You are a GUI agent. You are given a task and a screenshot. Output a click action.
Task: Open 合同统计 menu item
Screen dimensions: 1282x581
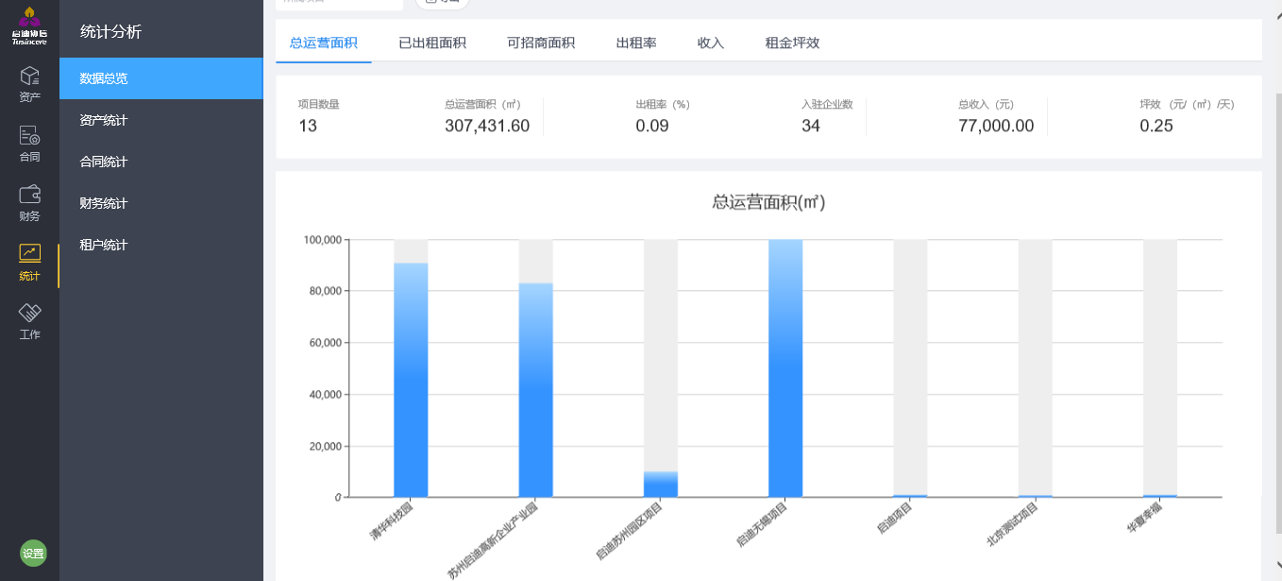161,162
